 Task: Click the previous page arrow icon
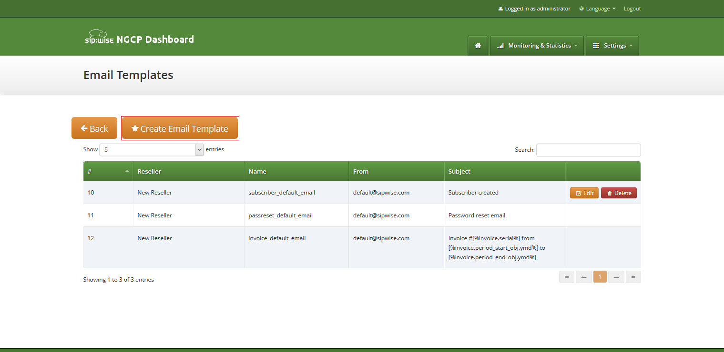pyautogui.click(x=583, y=276)
